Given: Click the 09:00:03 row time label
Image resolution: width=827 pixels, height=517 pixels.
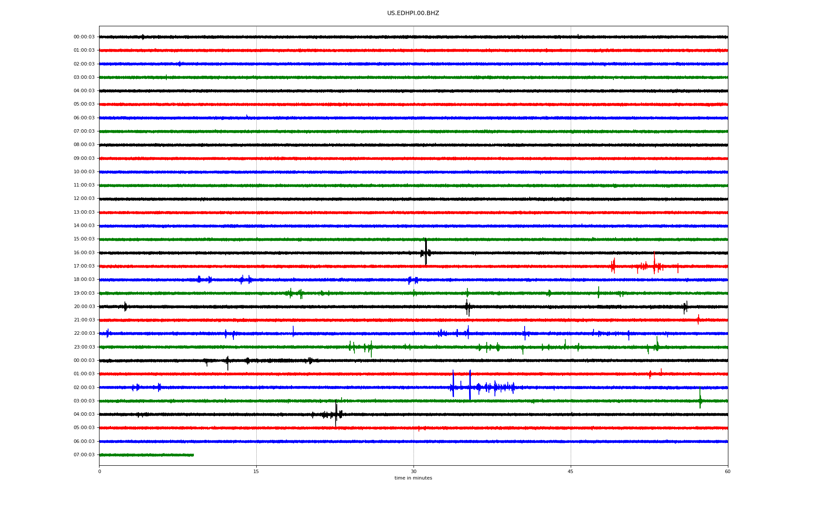Looking at the screenshot, I should click(x=84, y=159).
